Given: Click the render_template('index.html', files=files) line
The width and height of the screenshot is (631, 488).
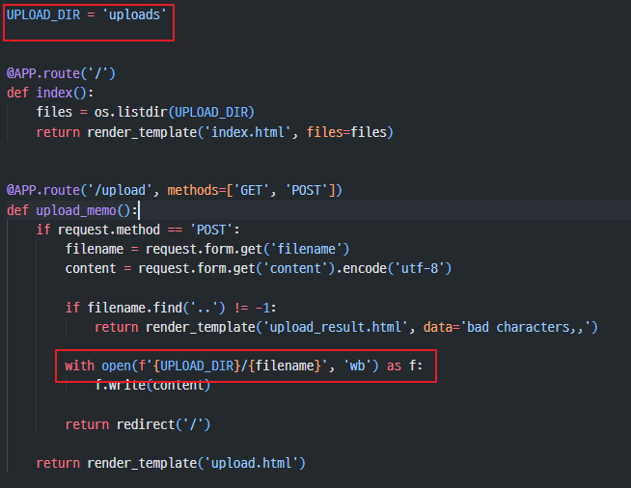Looking at the screenshot, I should point(214,132).
